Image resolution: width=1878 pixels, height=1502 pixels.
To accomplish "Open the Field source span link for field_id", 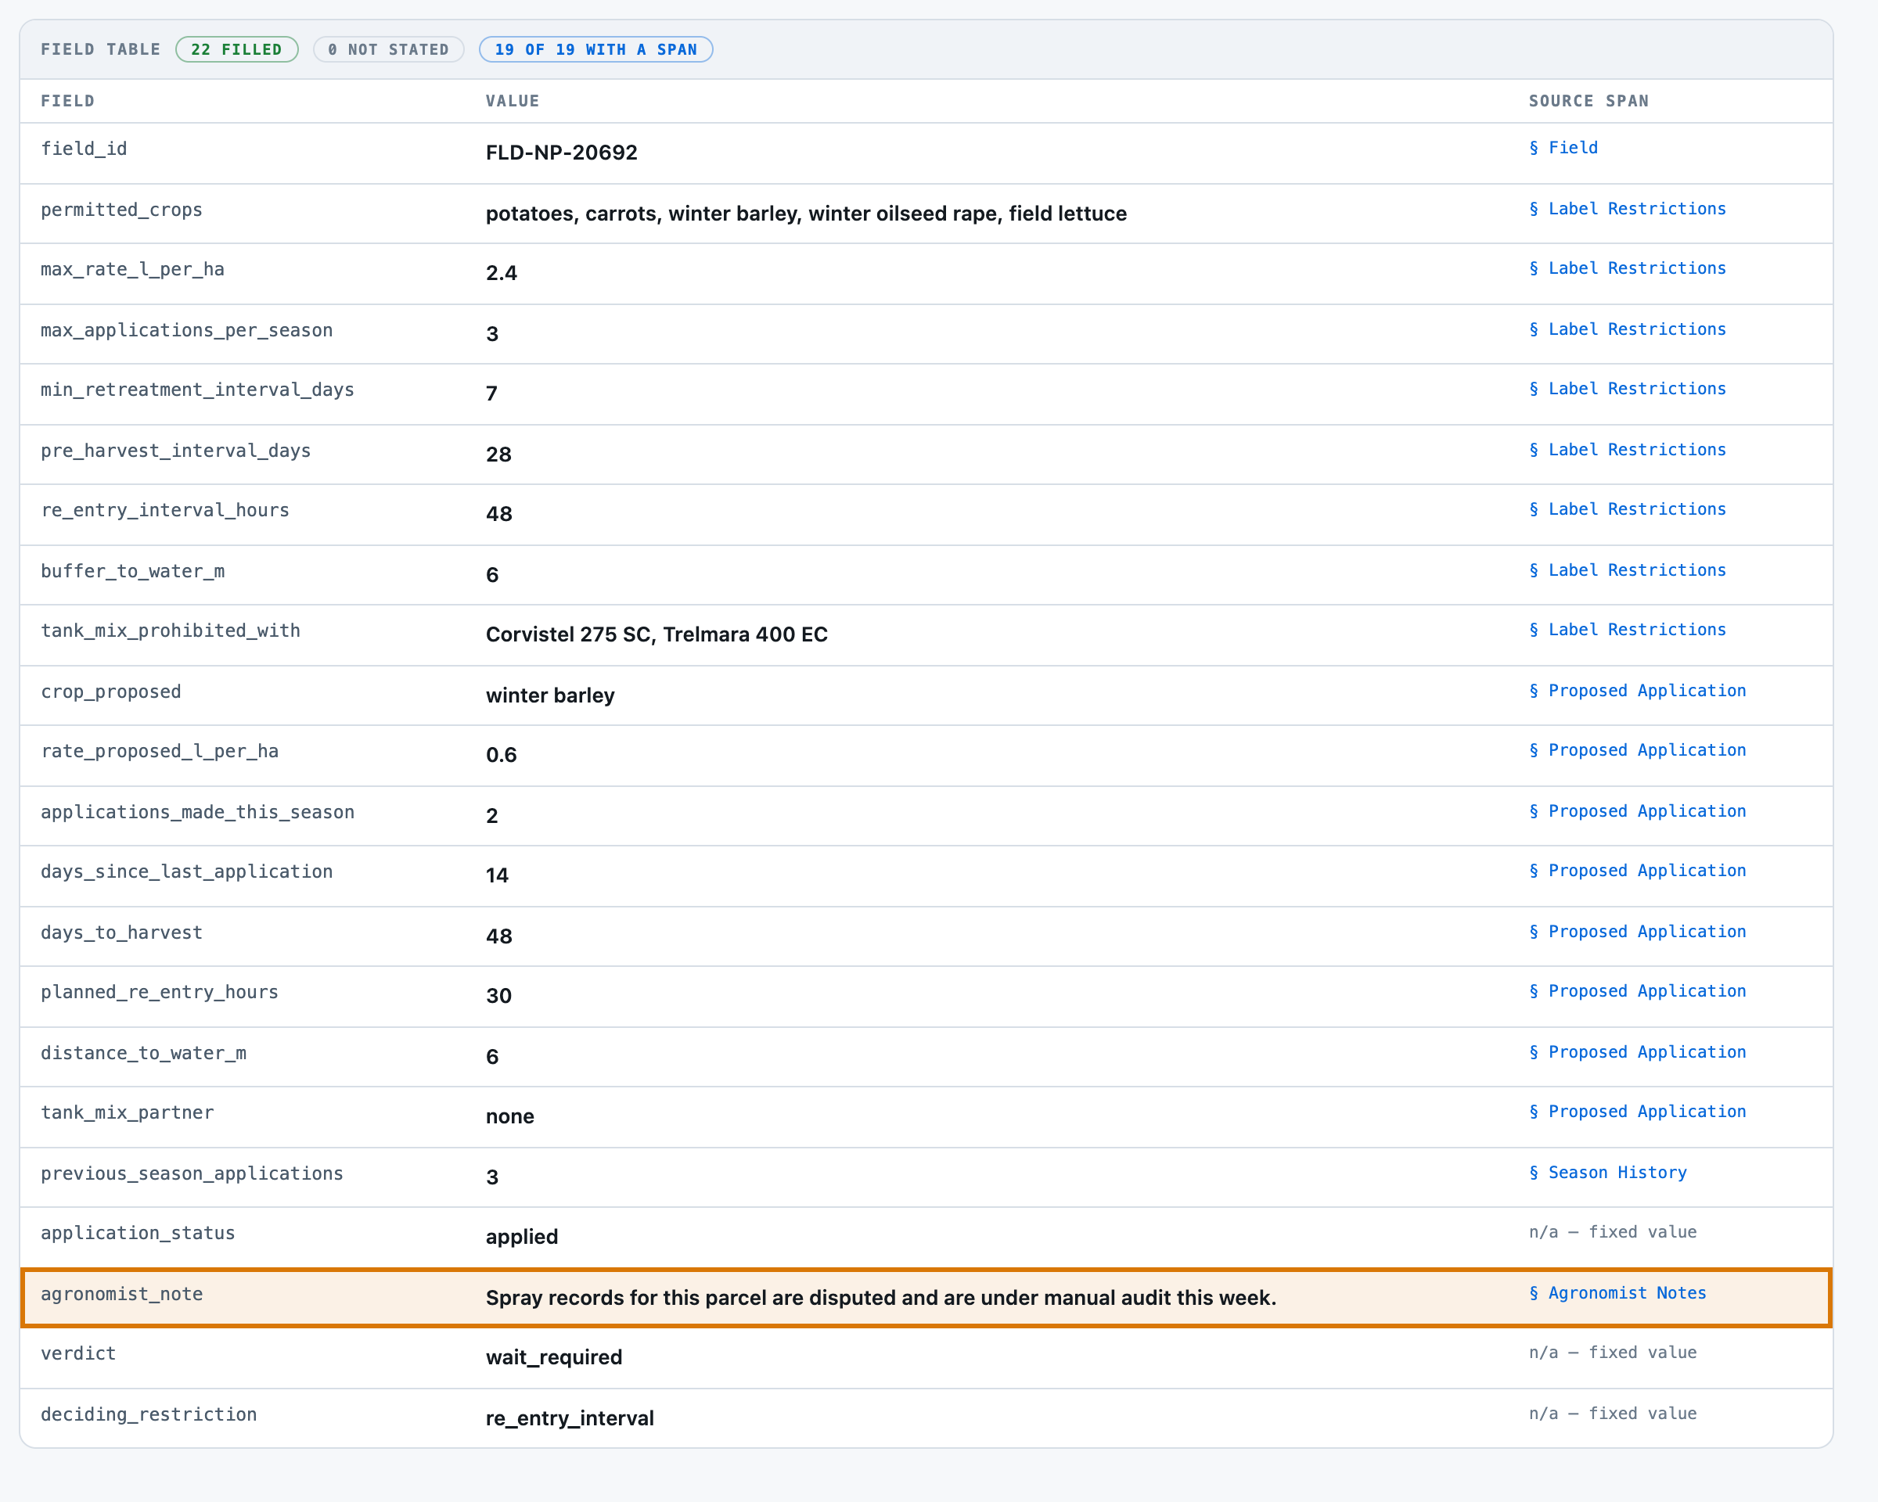I will pyautogui.click(x=1563, y=148).
